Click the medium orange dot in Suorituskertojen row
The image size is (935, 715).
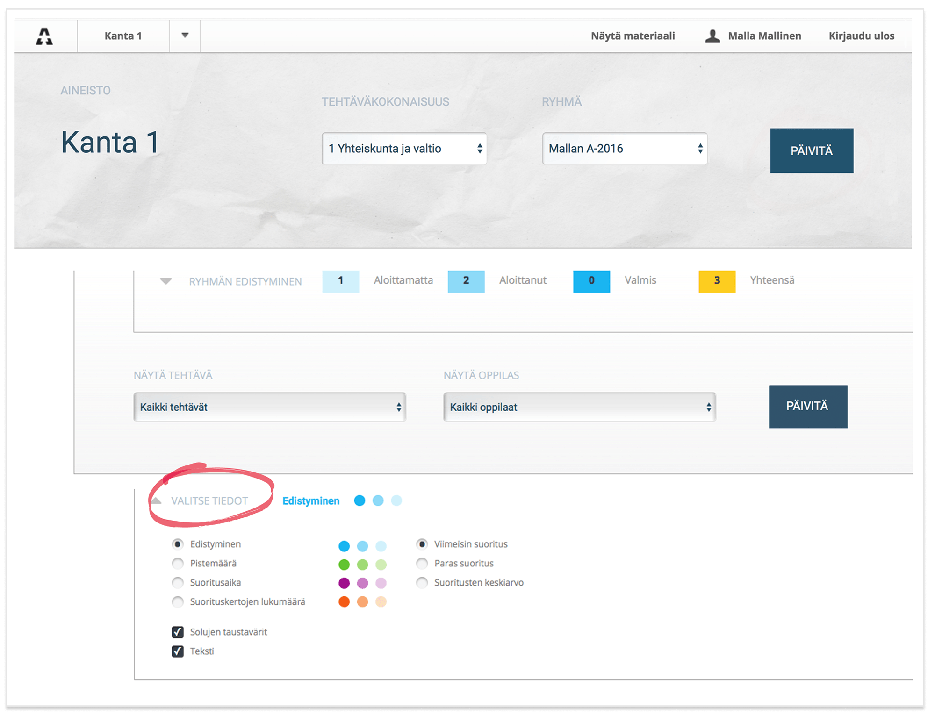coord(362,601)
